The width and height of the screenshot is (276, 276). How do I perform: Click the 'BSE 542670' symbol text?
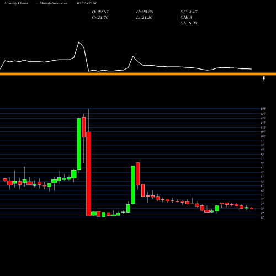87,3
